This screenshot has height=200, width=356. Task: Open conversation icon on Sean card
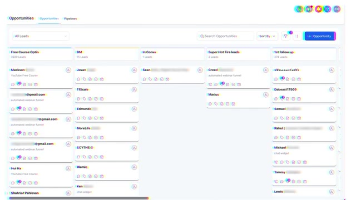(145, 79)
